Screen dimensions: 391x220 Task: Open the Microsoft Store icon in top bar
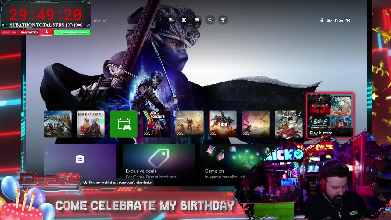point(184,20)
